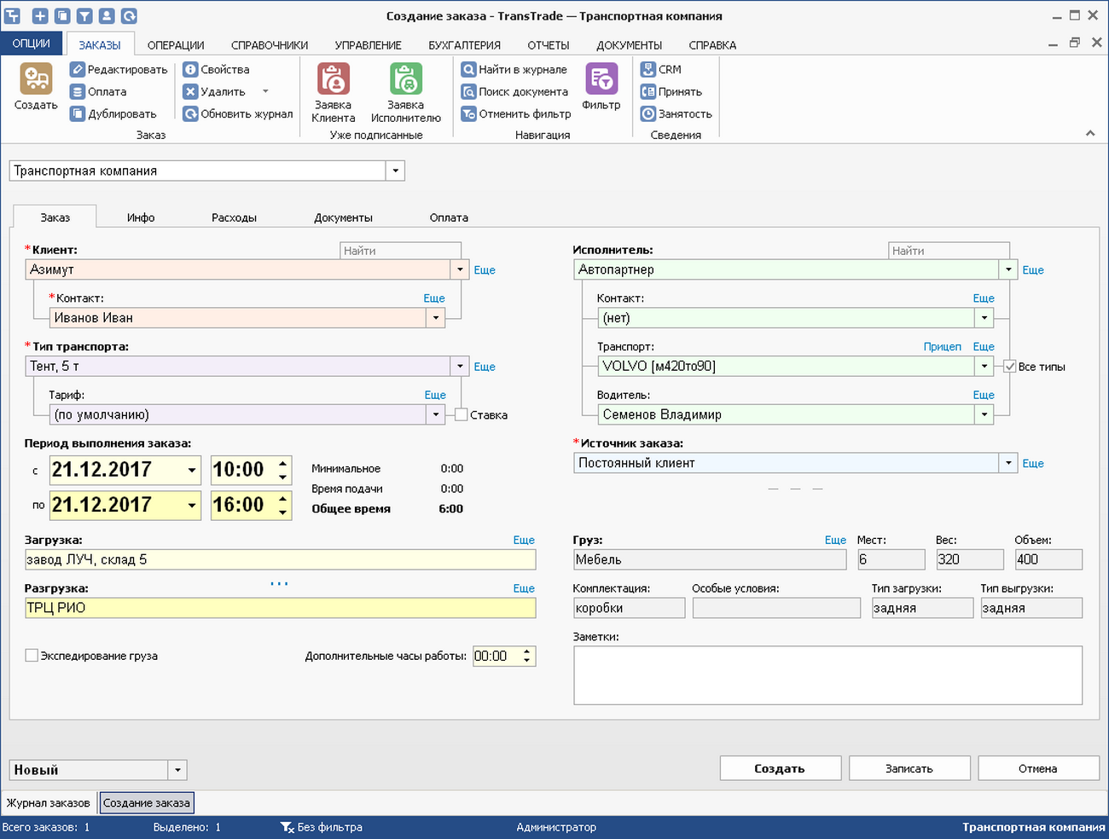
Task: Switch to Журнал заказов bottom tab
Action: (x=49, y=803)
